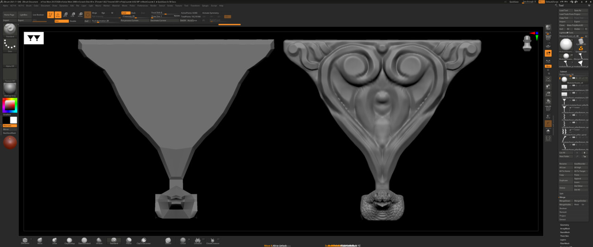Click the Cylinder3D tool thumbnail
This screenshot has width=593, height=247.
[x=580, y=41]
